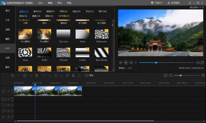206x123 pixels.
Task: Toggle lock on the main video track
Action: pos(9,91)
